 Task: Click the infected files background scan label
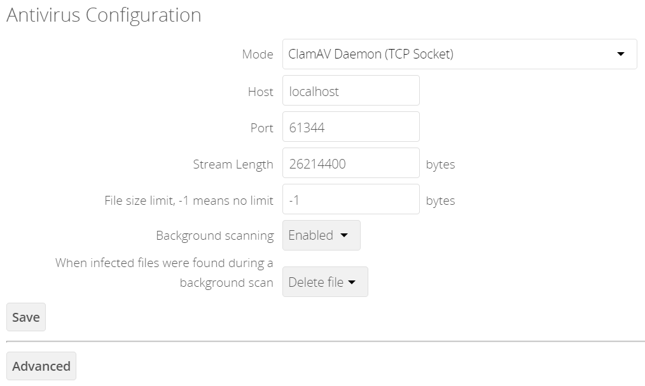[164, 272]
